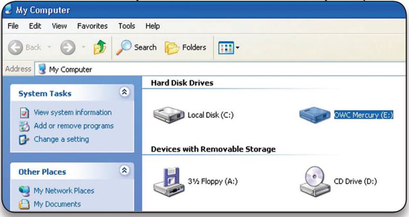Open the Favorites menu

pos(92,26)
